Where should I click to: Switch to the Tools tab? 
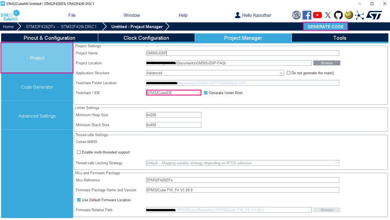coord(340,38)
